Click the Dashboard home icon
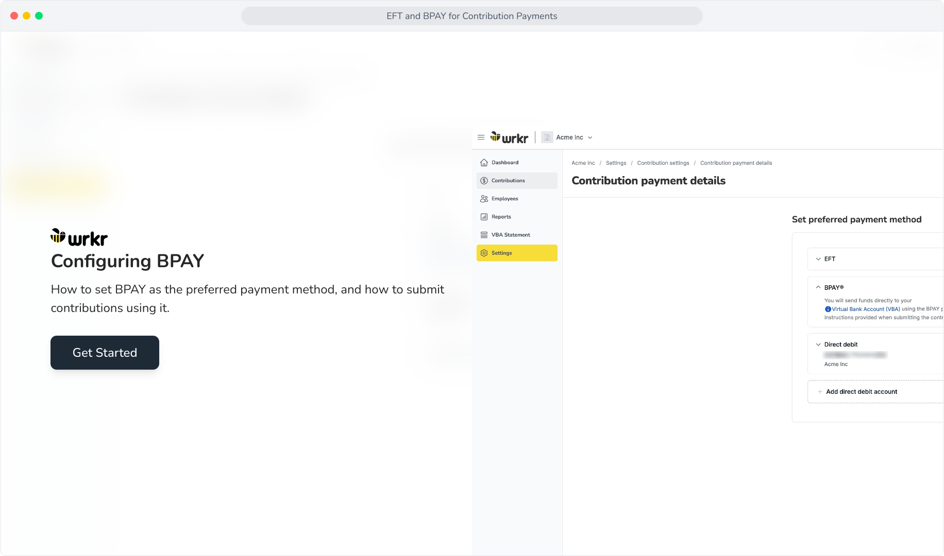This screenshot has height=556, width=944. coord(484,163)
